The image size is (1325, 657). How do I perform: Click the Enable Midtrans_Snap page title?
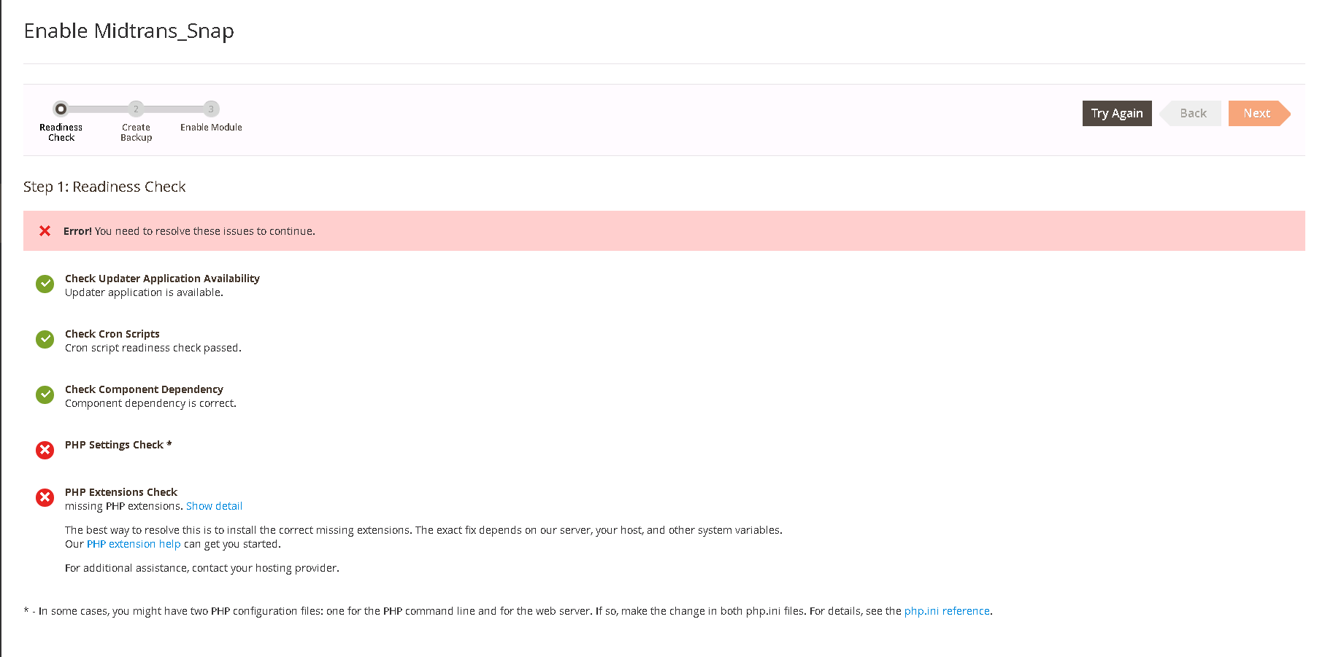click(x=129, y=31)
